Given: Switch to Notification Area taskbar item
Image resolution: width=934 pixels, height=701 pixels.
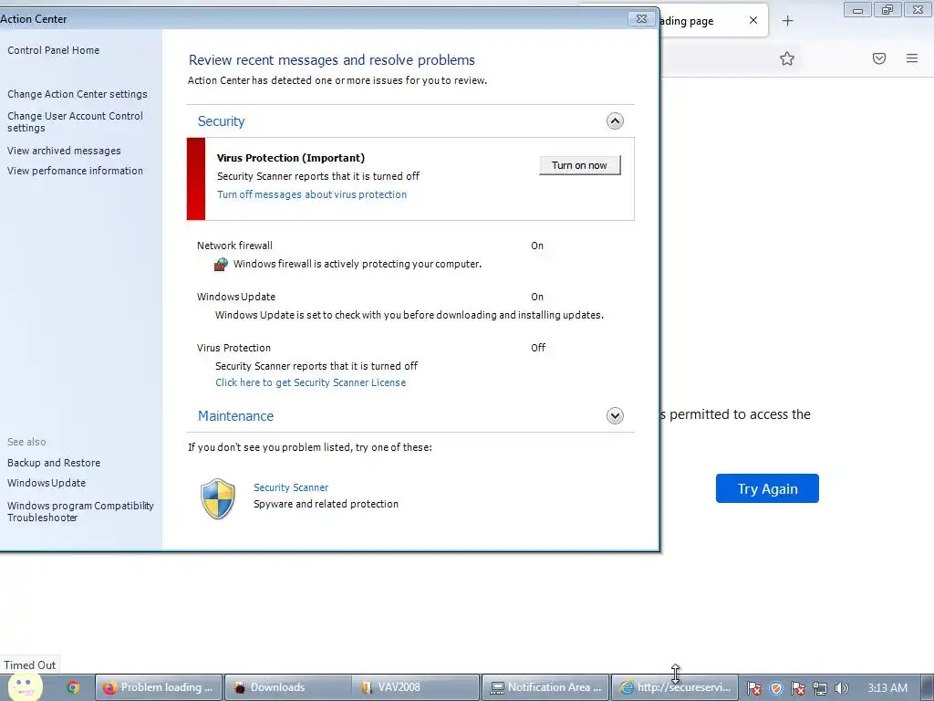Looking at the screenshot, I should (545, 687).
